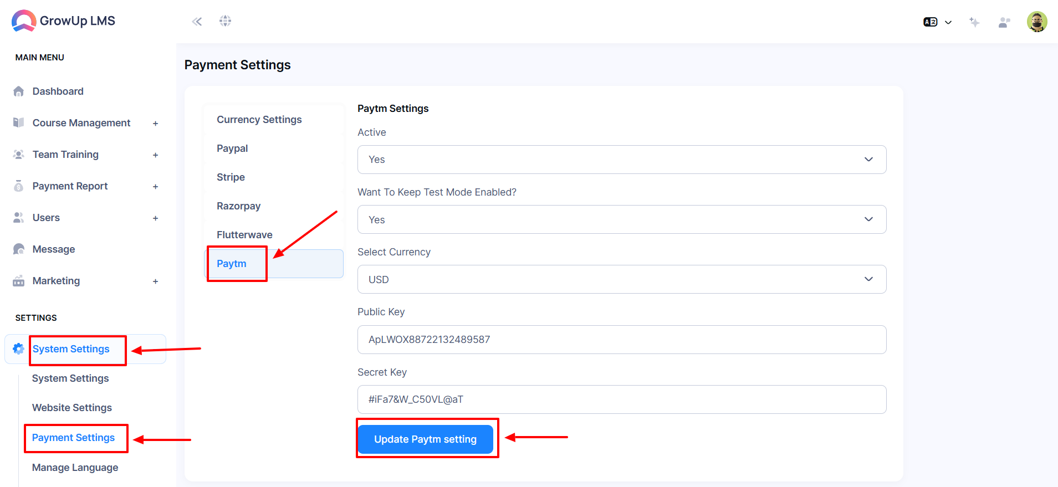1058x487 pixels.
Task: Click the Public Key input field
Action: pos(622,340)
